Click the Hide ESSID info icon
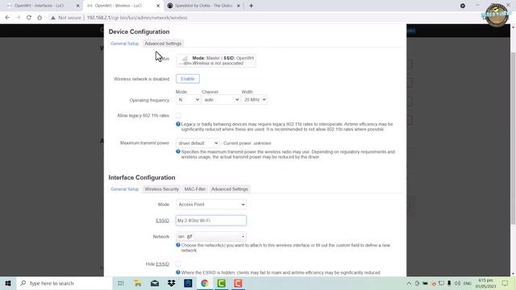516x290 pixels. coord(178,272)
